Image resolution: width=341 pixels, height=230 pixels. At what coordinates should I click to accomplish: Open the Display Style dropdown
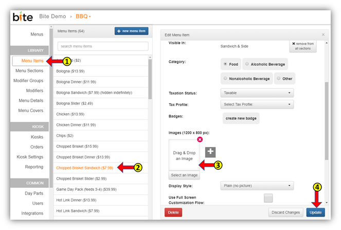(x=257, y=185)
